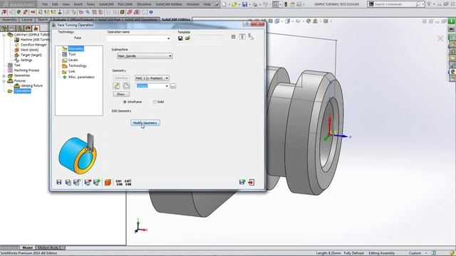Screen dimensions: 456x256
Task: Click the Save and Exit icon
Action: pos(242,182)
